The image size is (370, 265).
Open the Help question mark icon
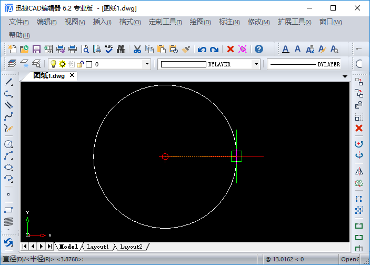259,49
